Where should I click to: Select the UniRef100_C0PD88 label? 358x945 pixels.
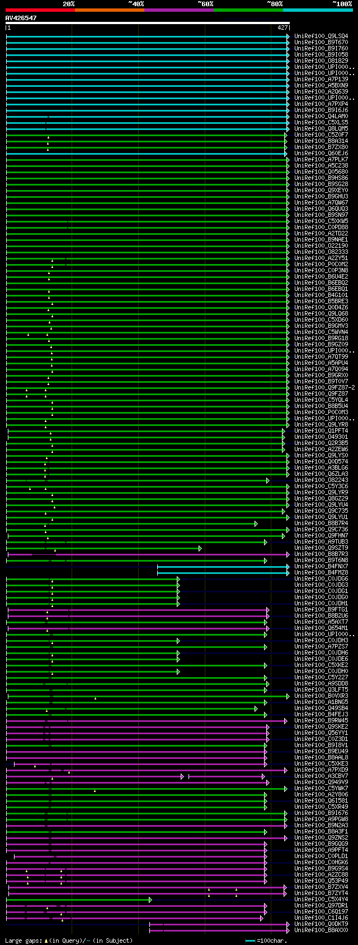point(321,227)
